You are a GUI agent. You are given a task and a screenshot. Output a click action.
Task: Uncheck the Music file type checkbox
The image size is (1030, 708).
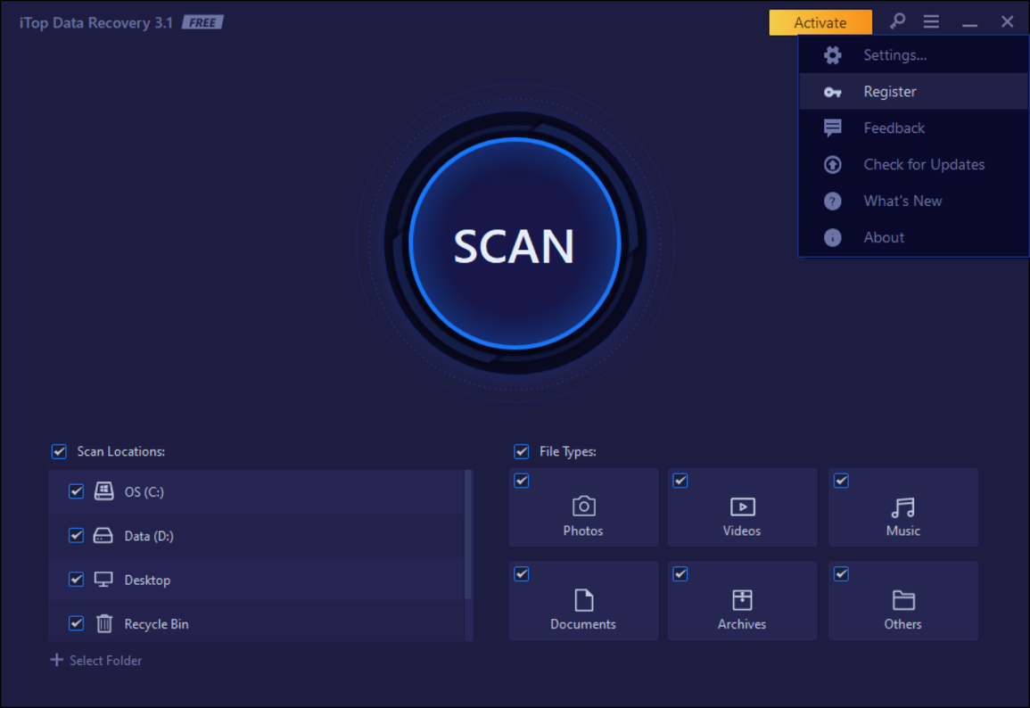tap(841, 481)
